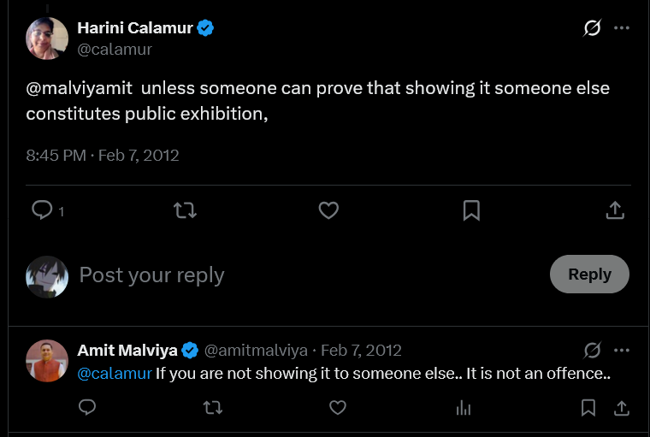Open Grok action on Amit Malviya's reply
The height and width of the screenshot is (437, 650).
(x=592, y=351)
